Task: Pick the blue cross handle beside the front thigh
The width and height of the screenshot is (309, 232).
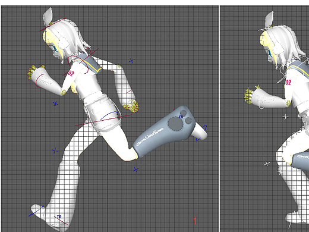Action: [55, 151]
